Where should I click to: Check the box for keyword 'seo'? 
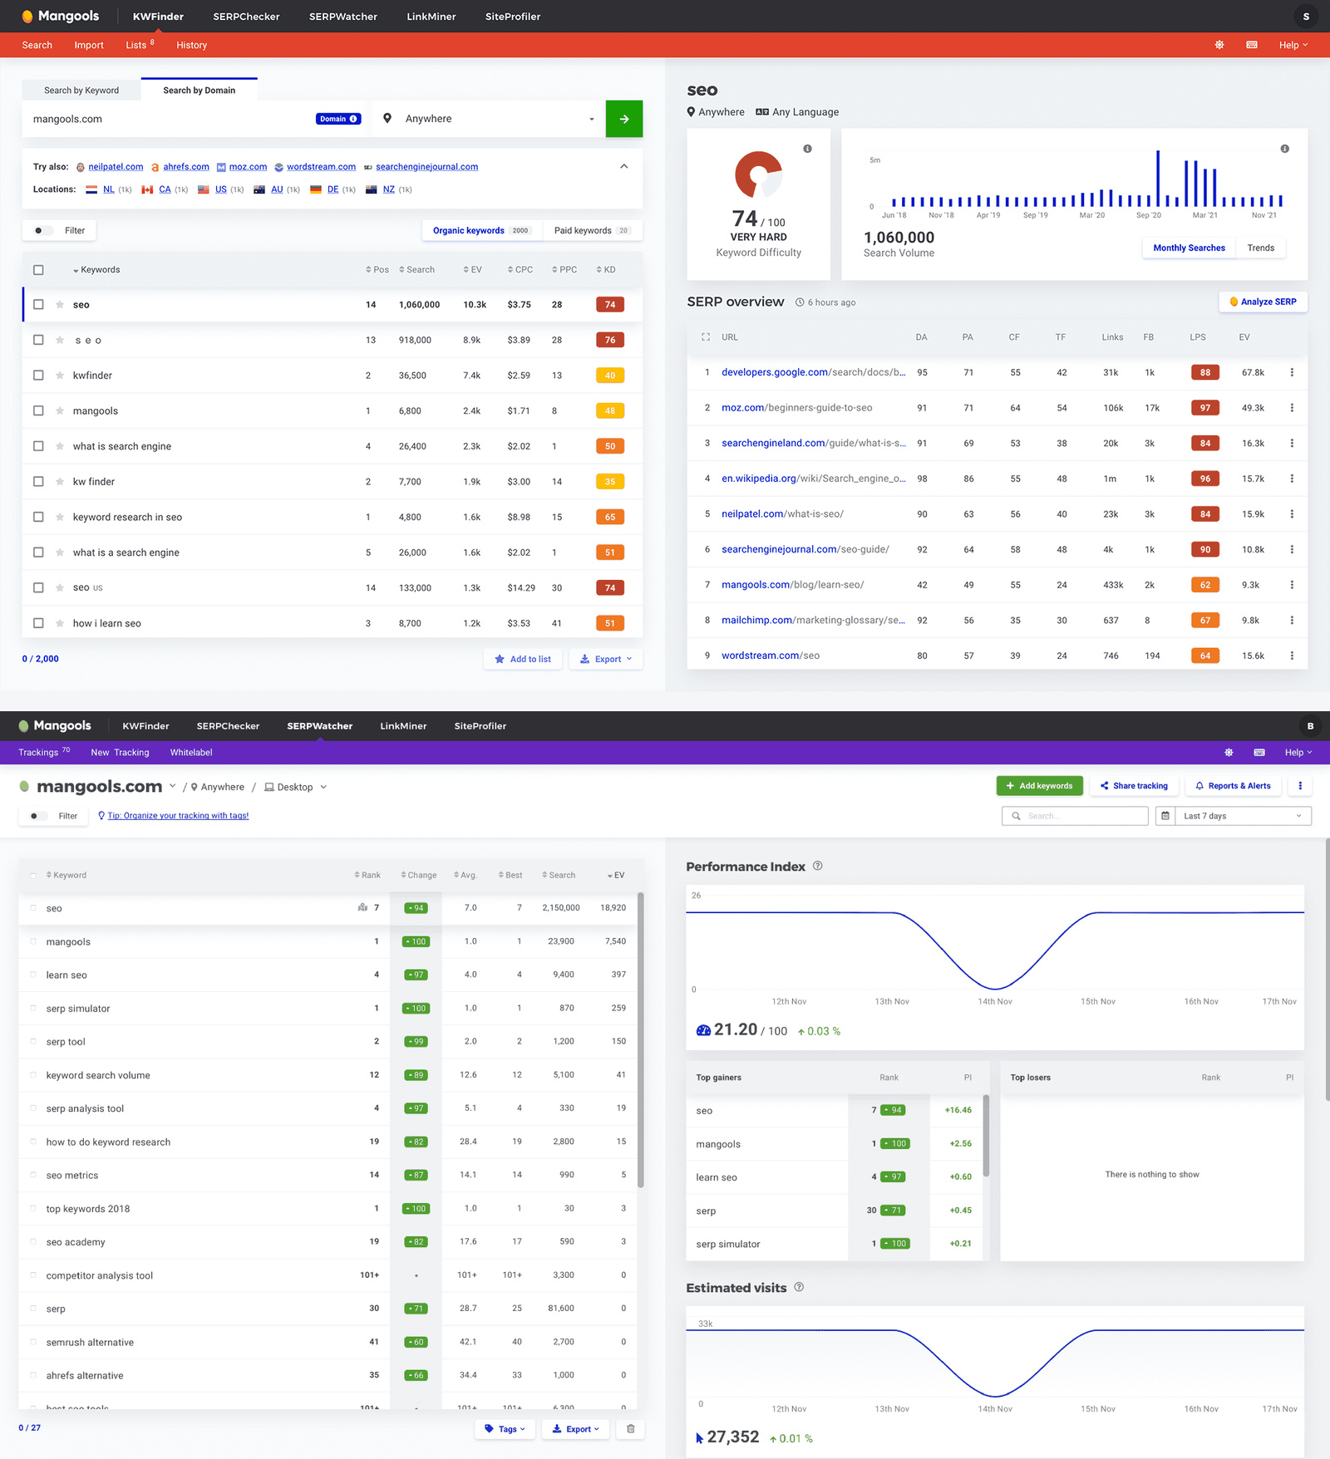tap(38, 304)
